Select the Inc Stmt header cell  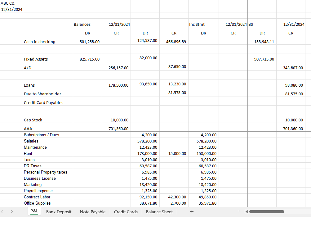(197, 24)
